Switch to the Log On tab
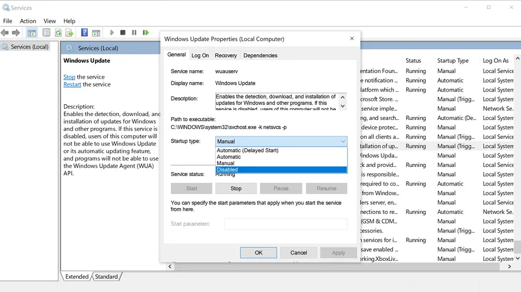This screenshot has width=521, height=292. pos(200,55)
